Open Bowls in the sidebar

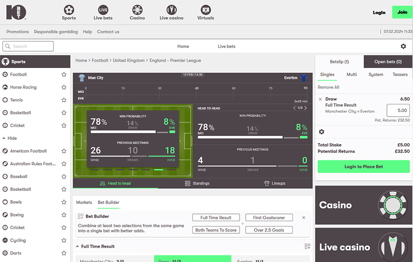point(16,202)
